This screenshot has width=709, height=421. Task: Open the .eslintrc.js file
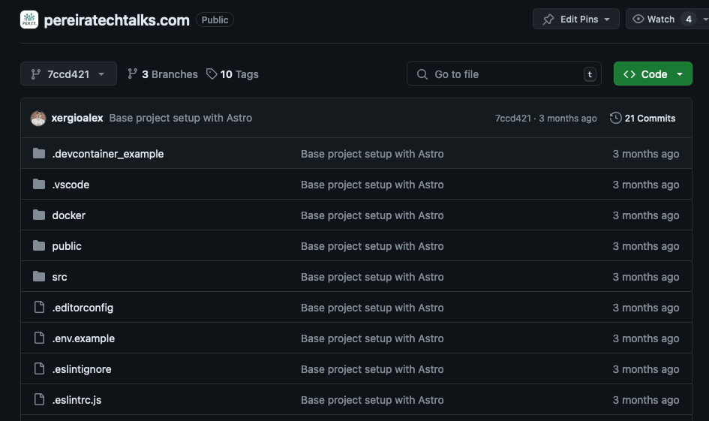[x=77, y=400]
